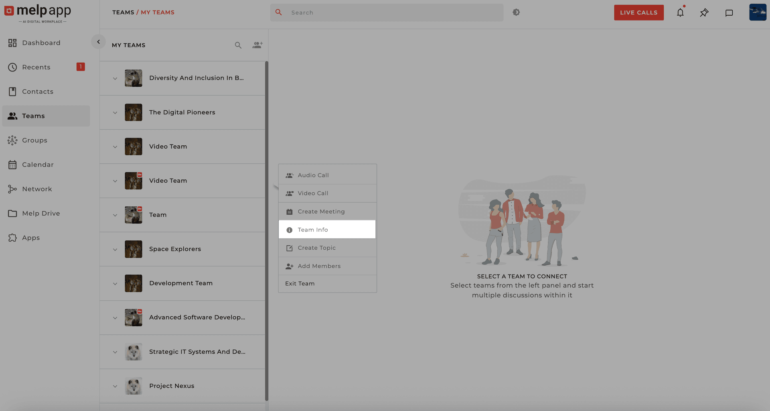Search teams using magnifier in My Teams

pos(238,45)
